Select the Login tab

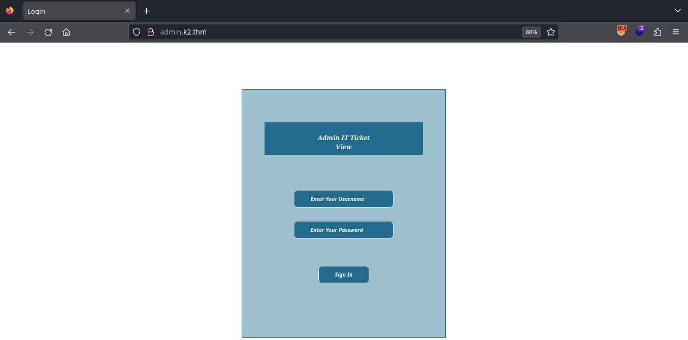(x=71, y=11)
